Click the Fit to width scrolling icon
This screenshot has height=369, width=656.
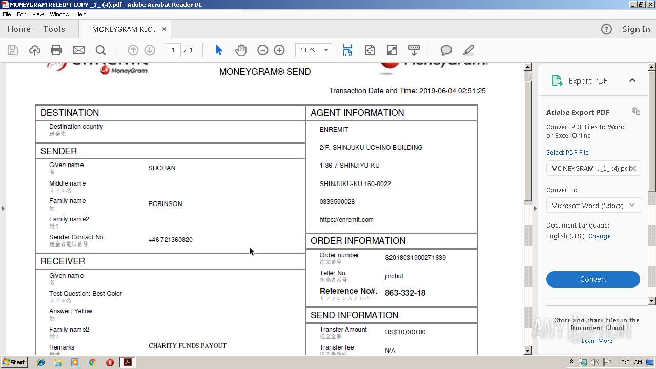tap(347, 50)
